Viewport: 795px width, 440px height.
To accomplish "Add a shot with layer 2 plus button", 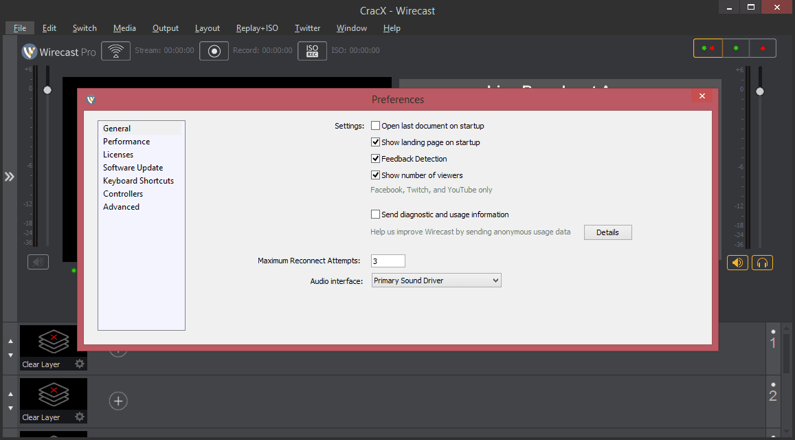I will pyautogui.click(x=118, y=401).
